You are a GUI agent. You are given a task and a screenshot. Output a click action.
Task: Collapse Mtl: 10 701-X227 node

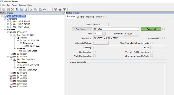pos(8,32)
